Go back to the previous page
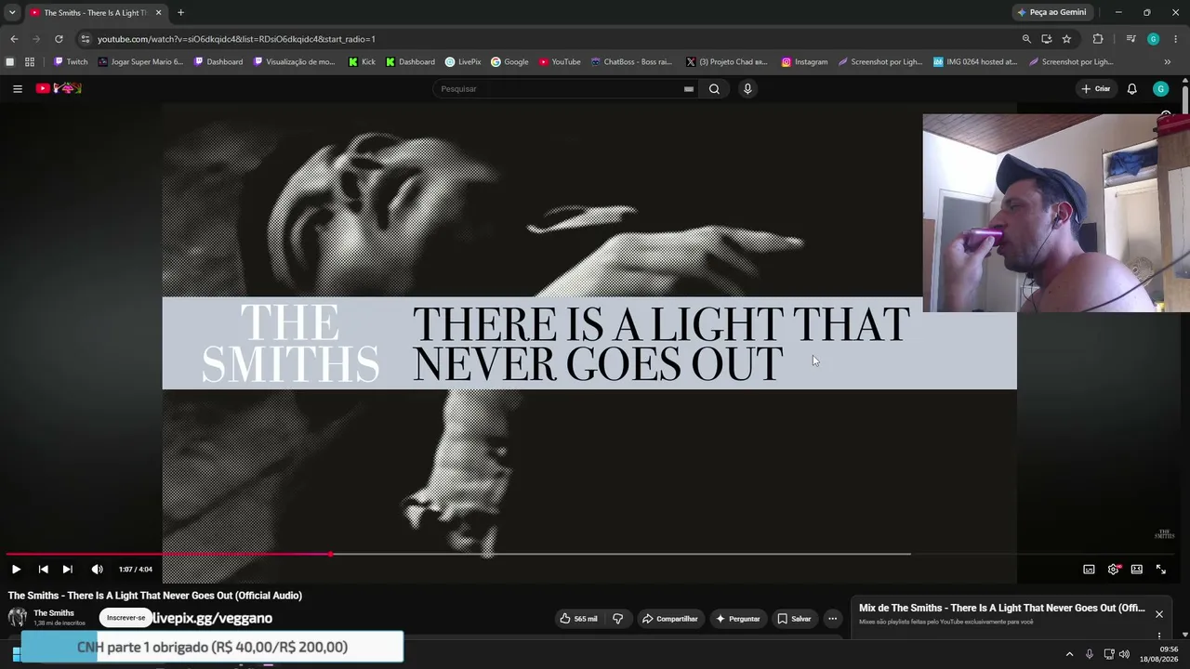Viewport: 1190px width, 669px height. click(14, 39)
